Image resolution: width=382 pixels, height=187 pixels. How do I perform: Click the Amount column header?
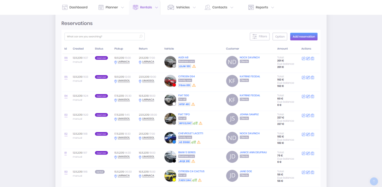tap(283, 48)
